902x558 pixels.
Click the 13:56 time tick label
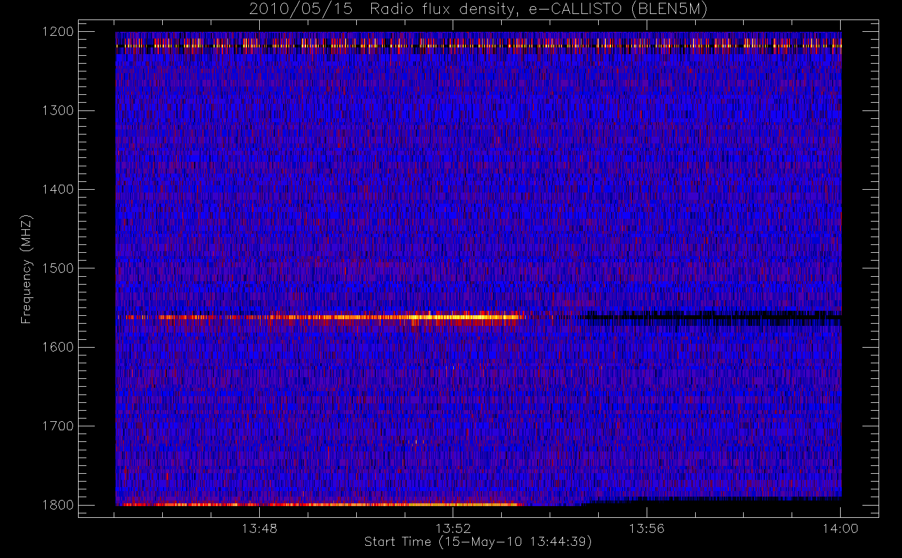[647, 528]
